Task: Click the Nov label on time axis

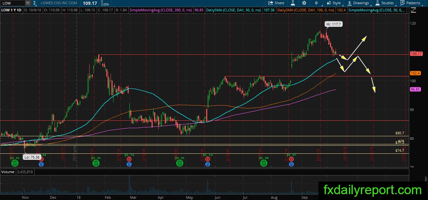Action: pos(25,197)
